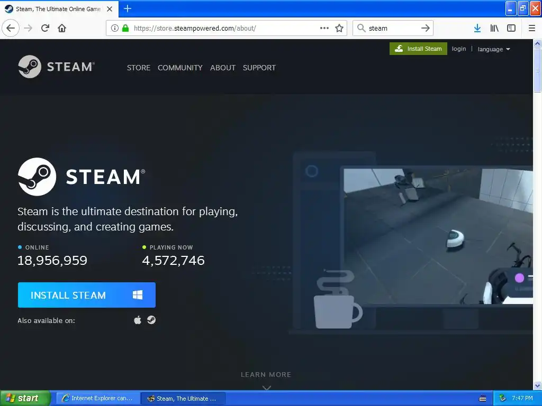
Task: Open the ABOUT menu item
Action: [223, 68]
